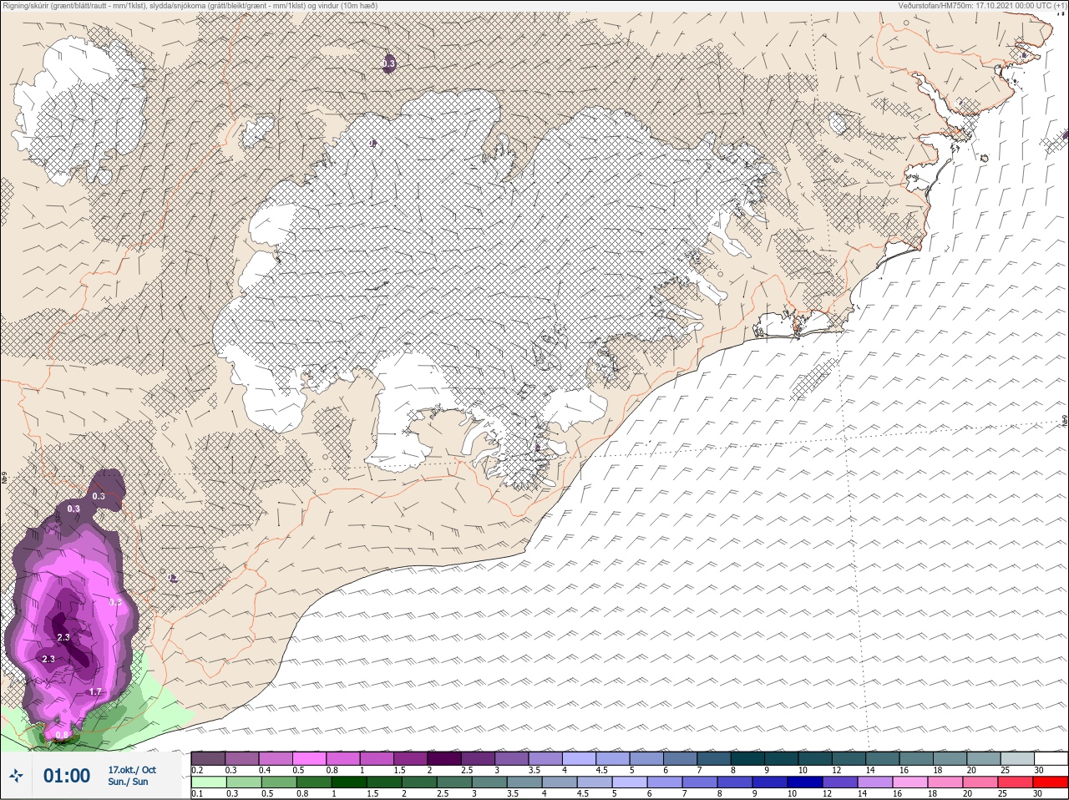1069x800 pixels.
Task: Pick the dark navy blue swatch in the rain legend
Action: click(x=805, y=782)
